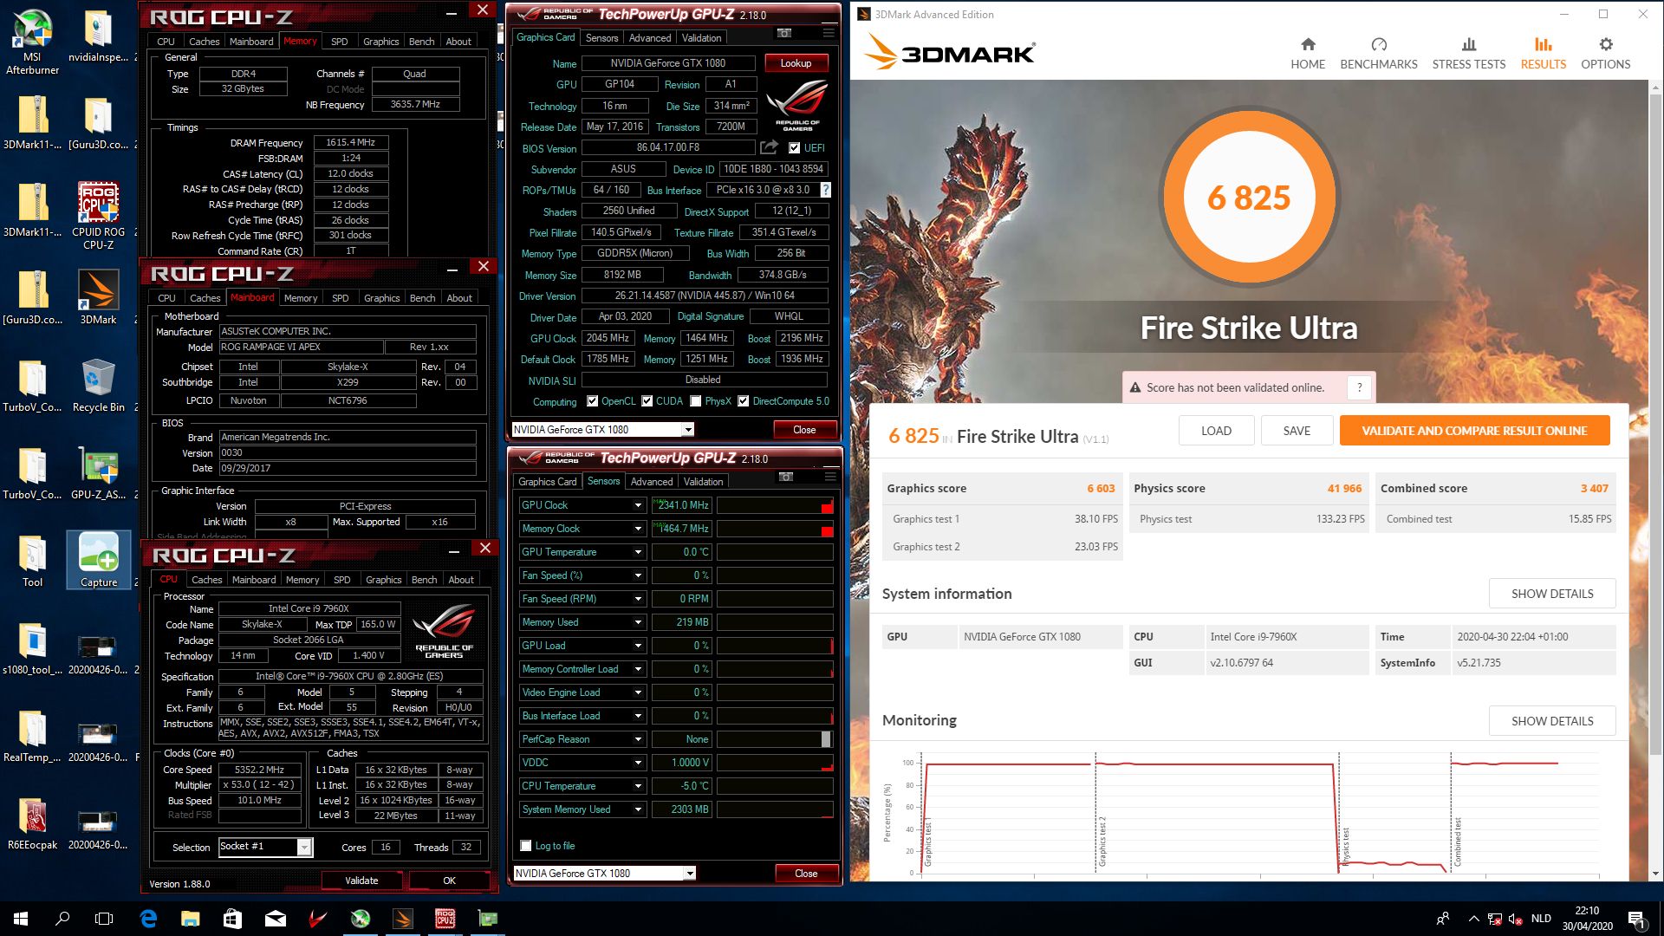1664x936 pixels.
Task: Click Bus Interface question mark in GPU-Z
Action: tap(825, 190)
